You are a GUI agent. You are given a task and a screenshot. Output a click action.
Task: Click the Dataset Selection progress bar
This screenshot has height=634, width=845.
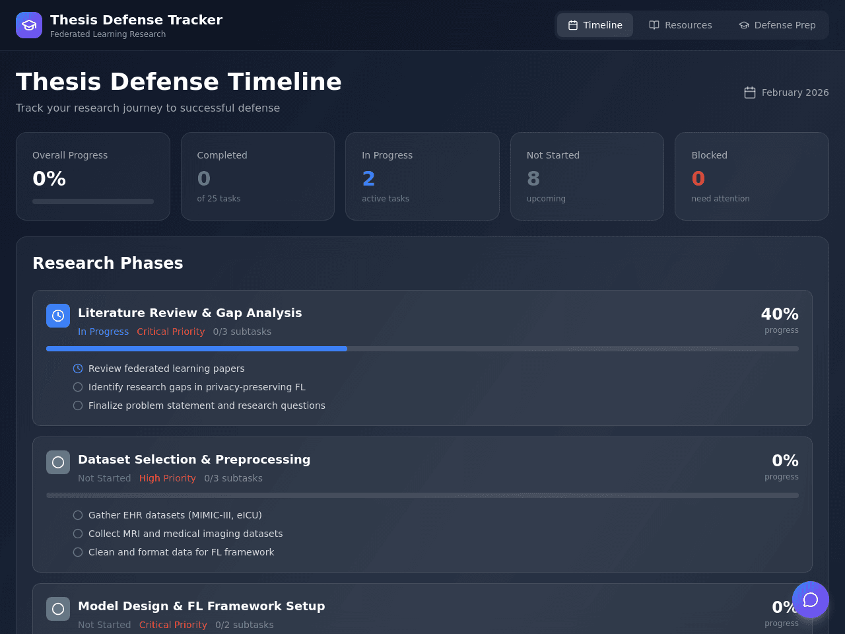422,495
